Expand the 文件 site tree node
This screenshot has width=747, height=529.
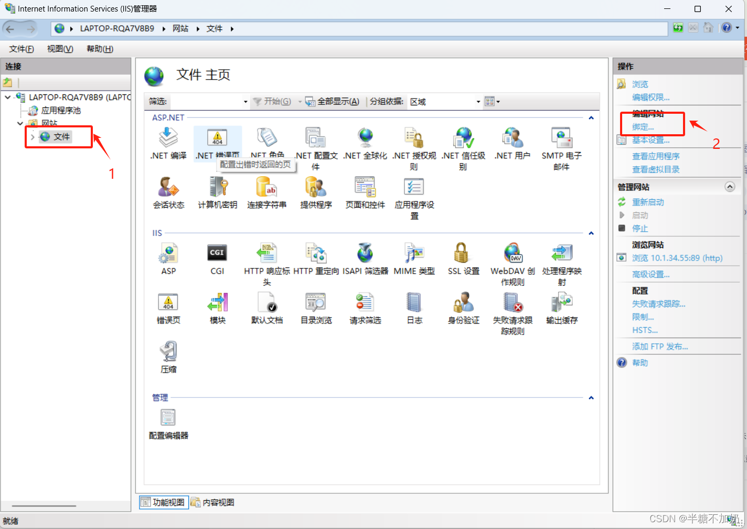click(33, 137)
